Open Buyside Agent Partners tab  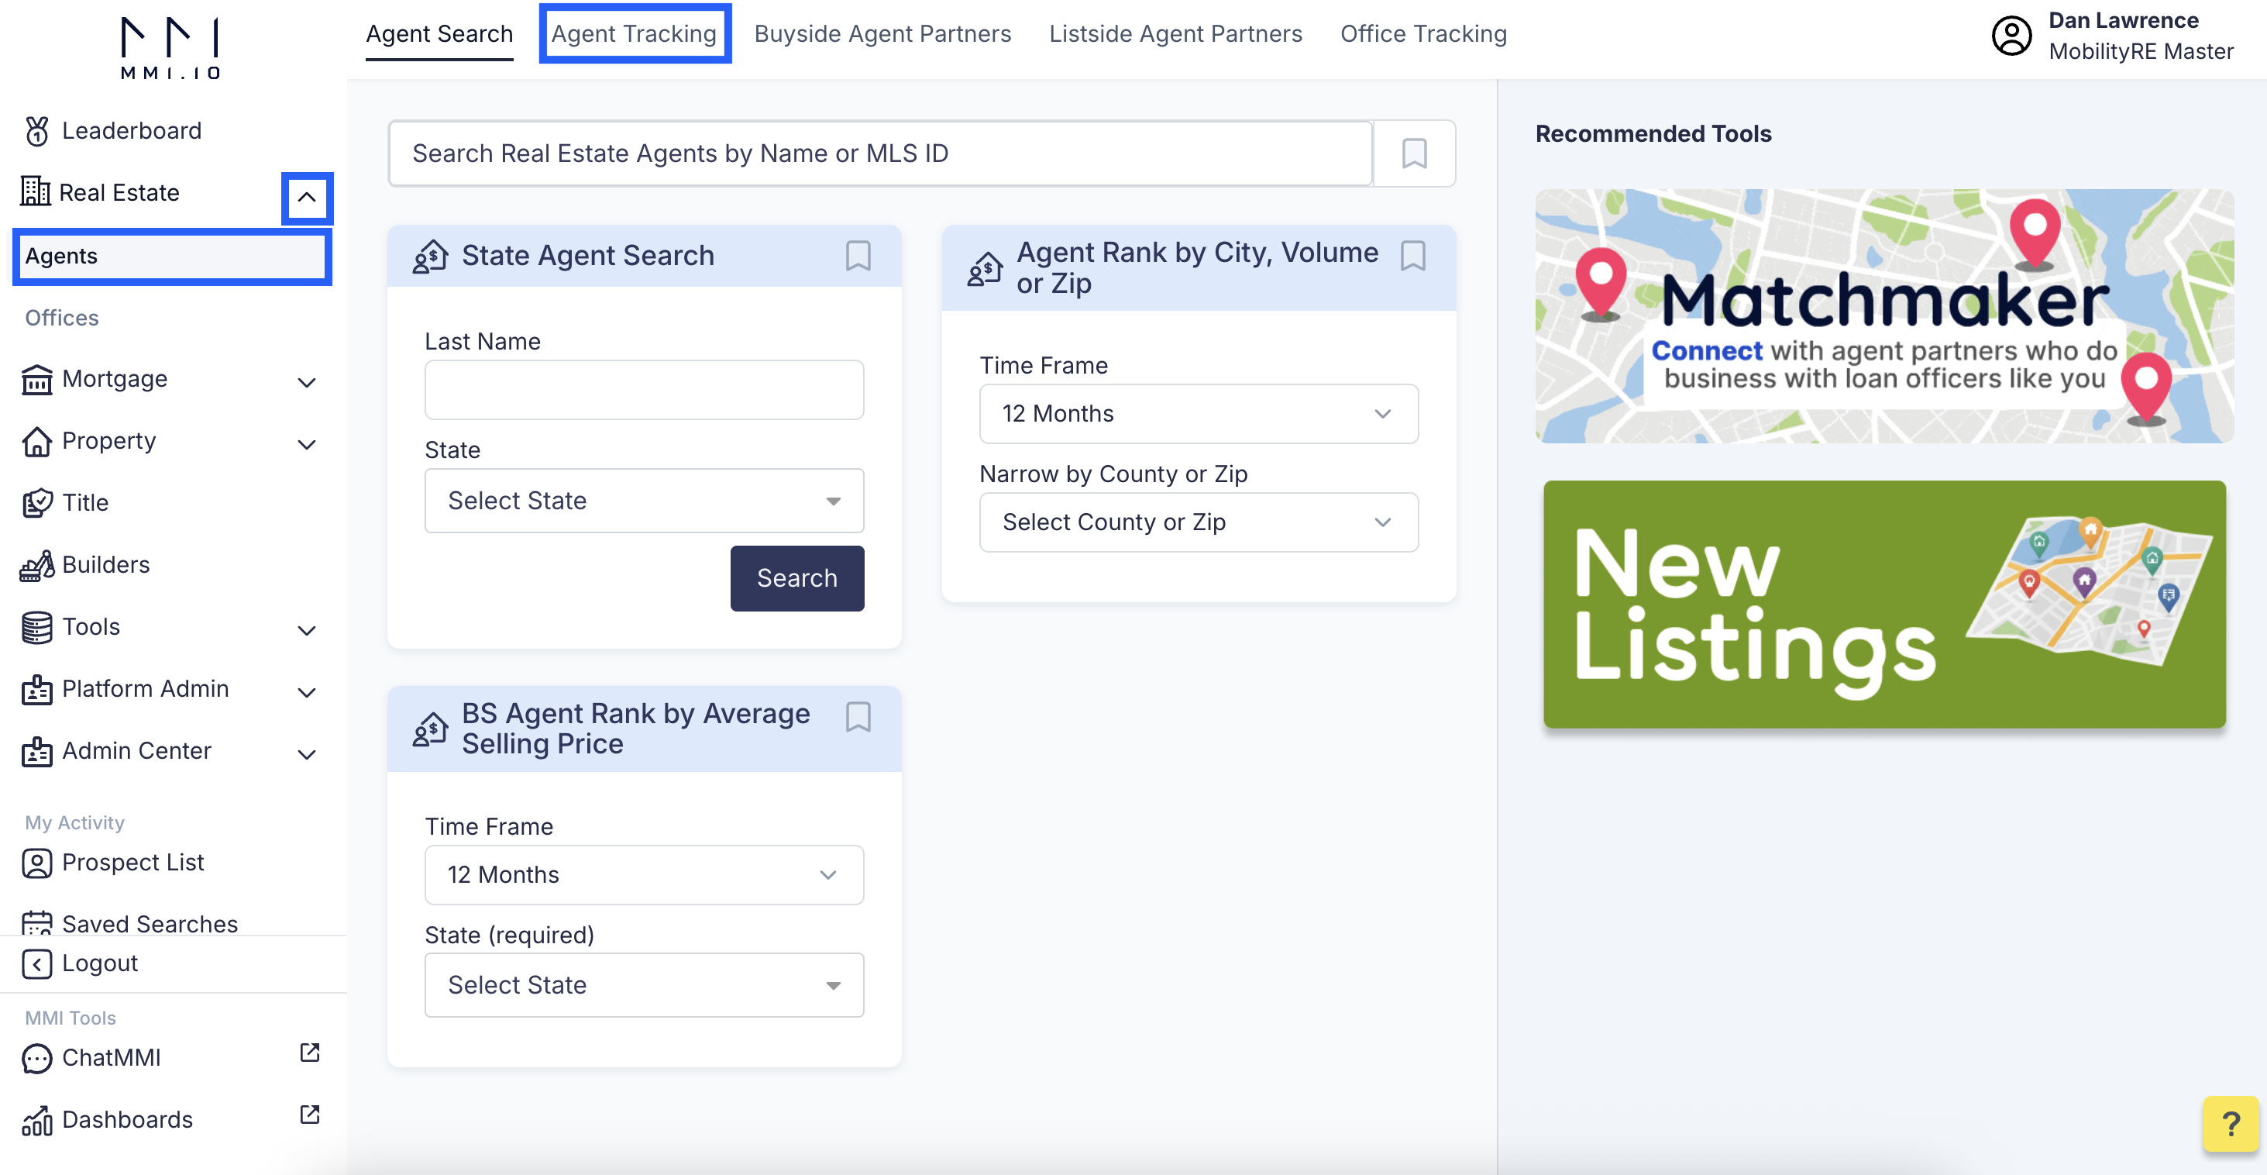click(882, 33)
